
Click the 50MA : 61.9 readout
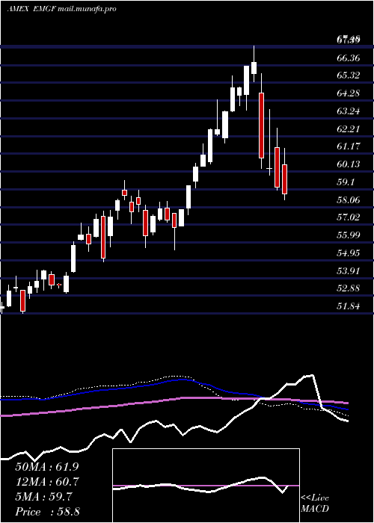pyautogui.click(x=47, y=467)
